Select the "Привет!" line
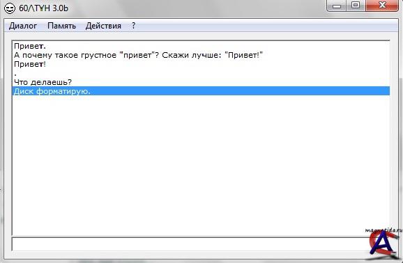The image size is (403, 263). [201, 64]
